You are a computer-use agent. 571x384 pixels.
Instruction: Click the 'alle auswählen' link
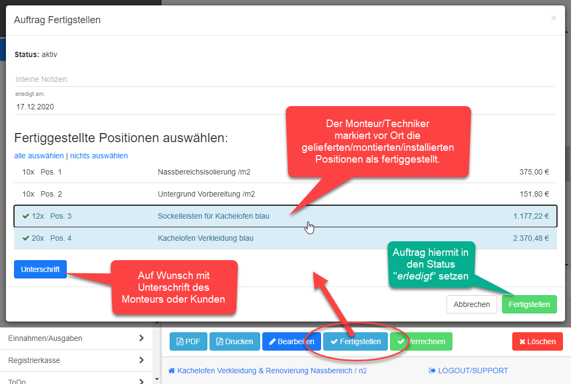point(39,156)
